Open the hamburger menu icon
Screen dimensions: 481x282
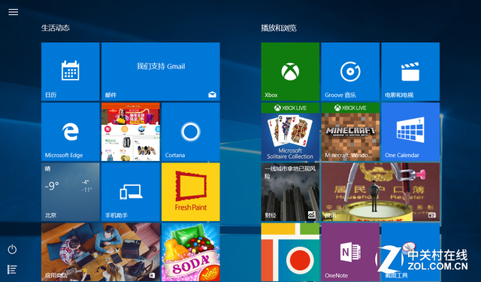pyautogui.click(x=14, y=12)
